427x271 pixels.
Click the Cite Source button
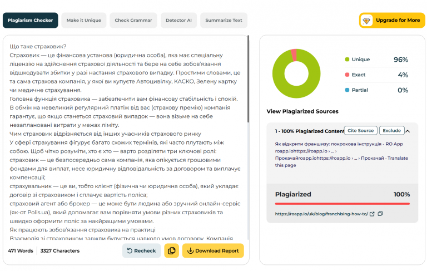pyautogui.click(x=360, y=131)
